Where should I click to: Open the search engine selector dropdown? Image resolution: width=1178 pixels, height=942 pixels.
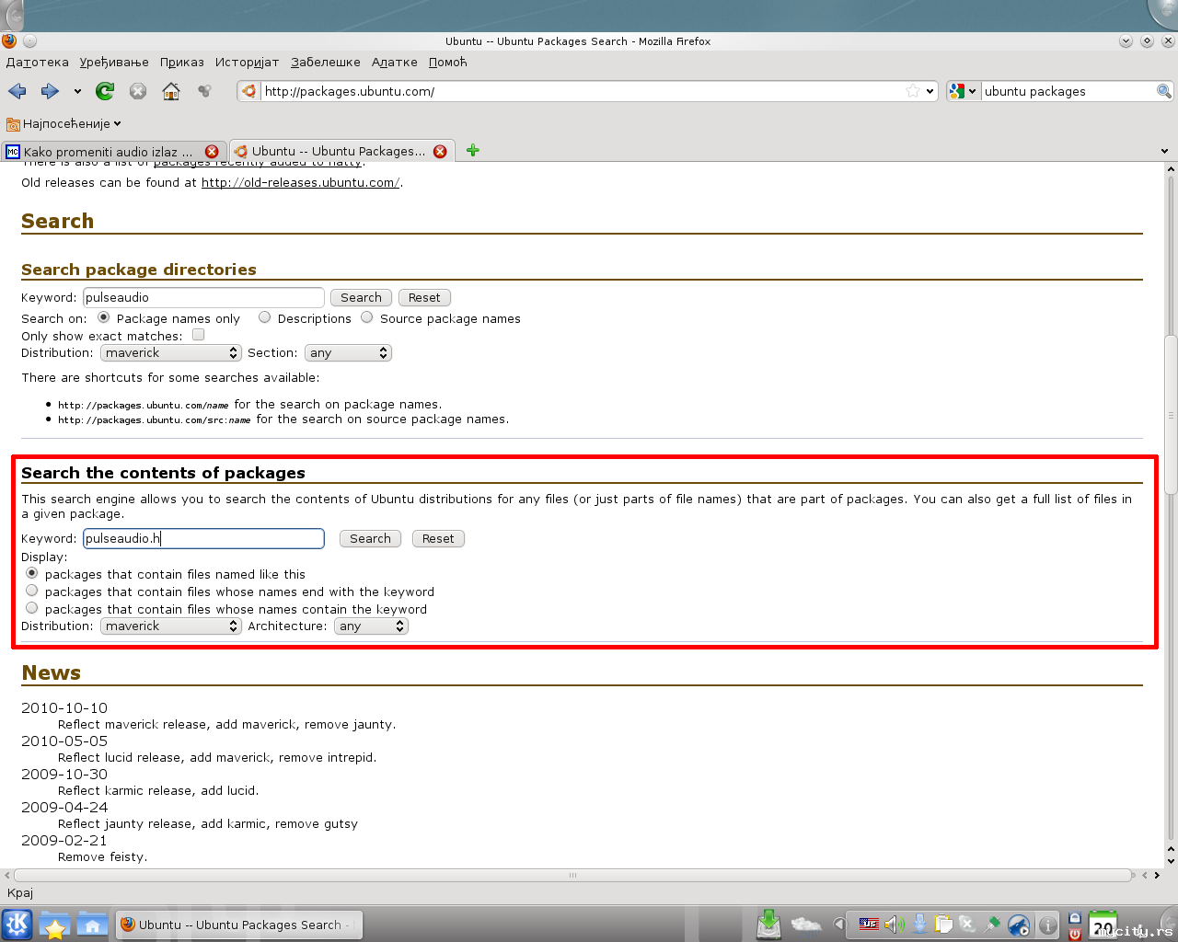point(964,91)
